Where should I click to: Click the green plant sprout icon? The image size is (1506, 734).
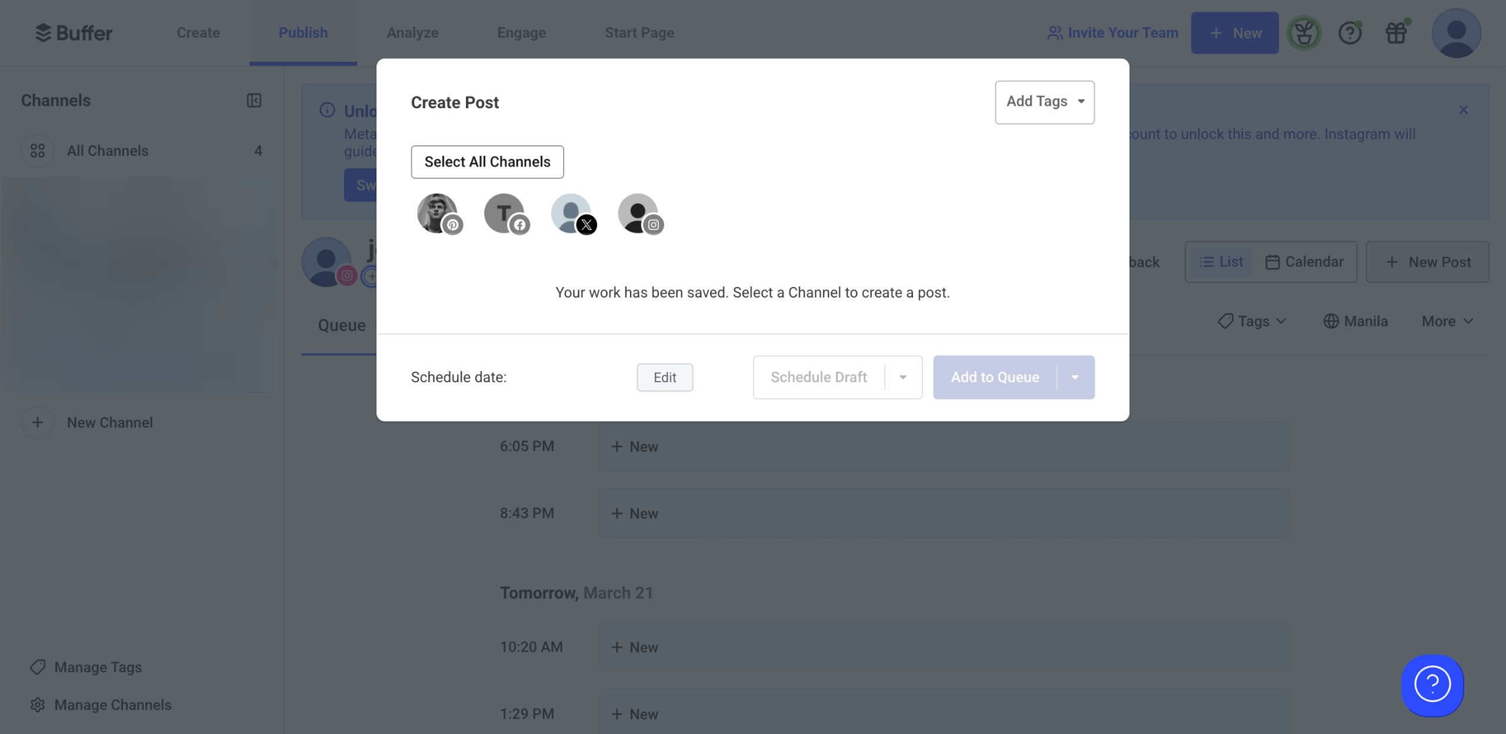click(1304, 32)
